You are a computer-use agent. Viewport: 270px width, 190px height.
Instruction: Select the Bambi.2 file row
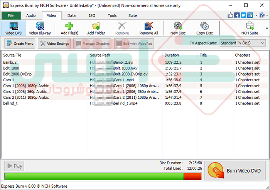135,62
